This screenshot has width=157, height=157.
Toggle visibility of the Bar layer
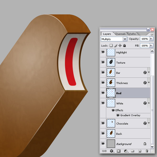[103, 72]
